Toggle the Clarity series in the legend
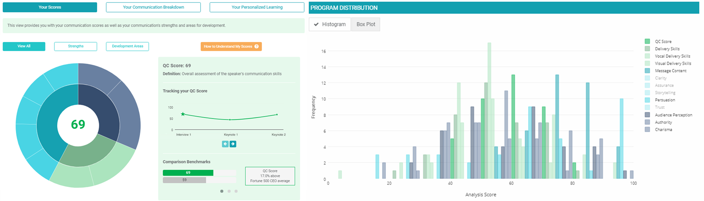 pyautogui.click(x=660, y=78)
